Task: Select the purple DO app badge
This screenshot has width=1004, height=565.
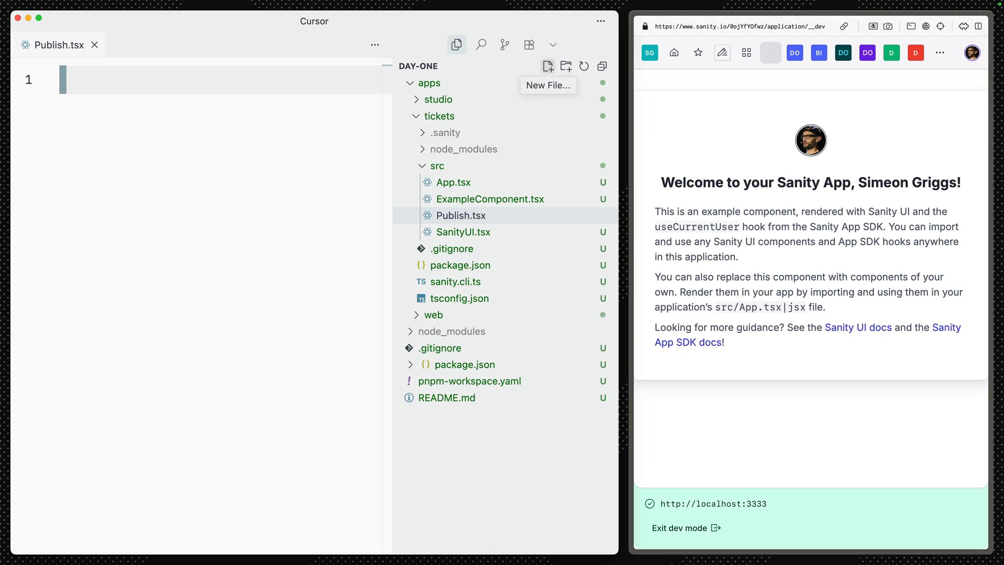Action: (867, 52)
